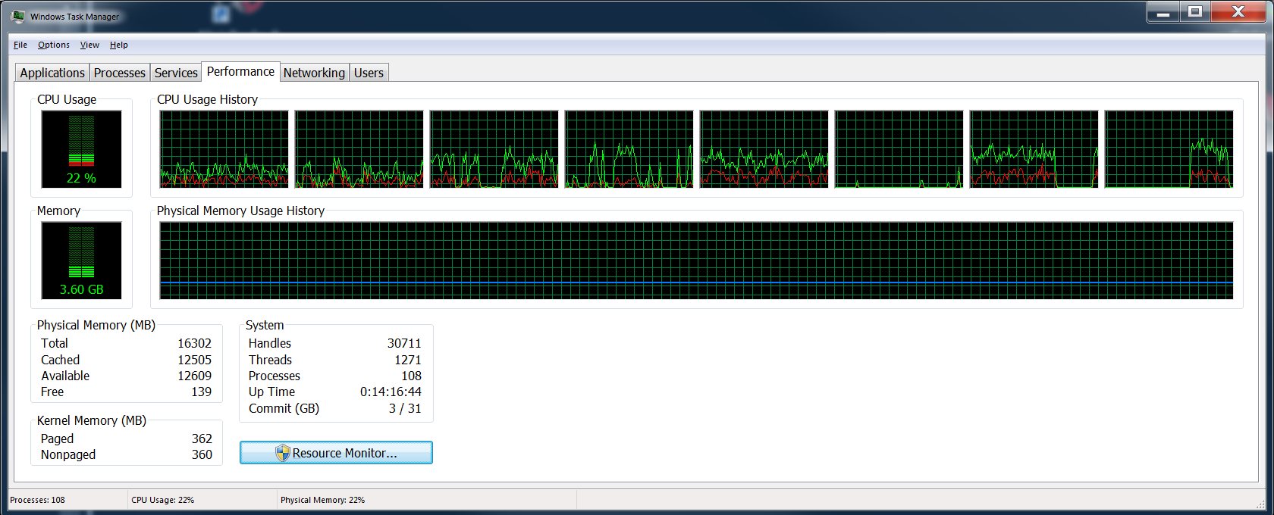The height and width of the screenshot is (515, 1274).
Task: Open the Help menu
Action: (119, 45)
